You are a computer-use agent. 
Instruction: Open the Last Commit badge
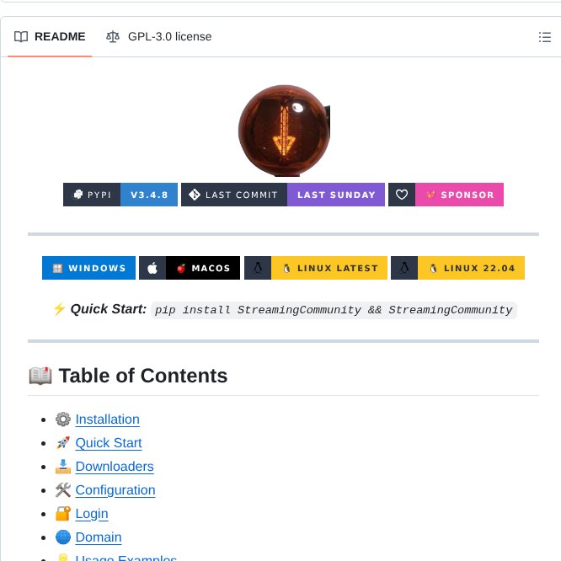click(282, 195)
